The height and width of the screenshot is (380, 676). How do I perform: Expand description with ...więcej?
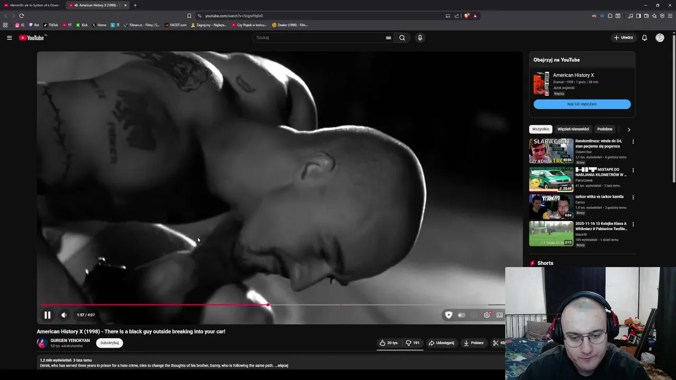tap(281, 365)
